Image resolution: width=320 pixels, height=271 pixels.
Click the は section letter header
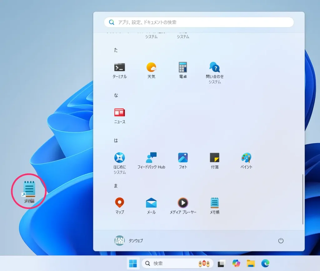(x=116, y=141)
